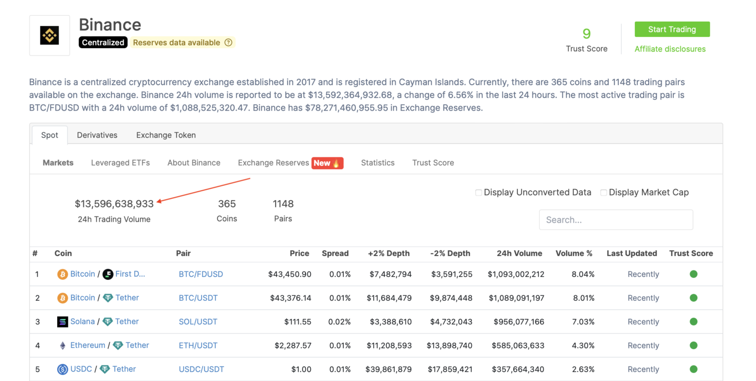This screenshot has width=756, height=381.
Task: Open the Exchange Reserves section
Action: (x=273, y=163)
